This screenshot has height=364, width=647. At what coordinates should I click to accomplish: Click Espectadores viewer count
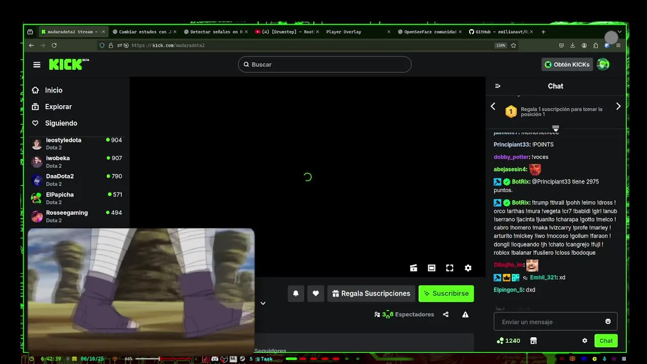(404, 314)
